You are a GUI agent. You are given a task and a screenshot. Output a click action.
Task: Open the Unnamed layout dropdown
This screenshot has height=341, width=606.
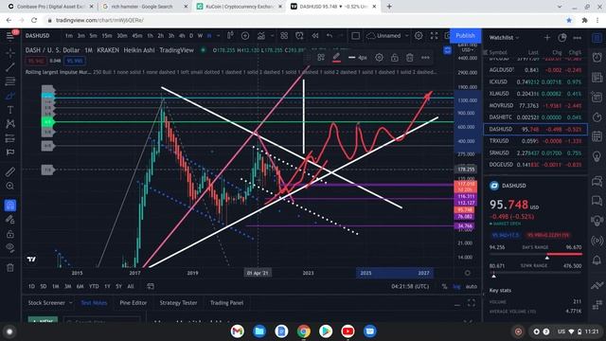387,36
